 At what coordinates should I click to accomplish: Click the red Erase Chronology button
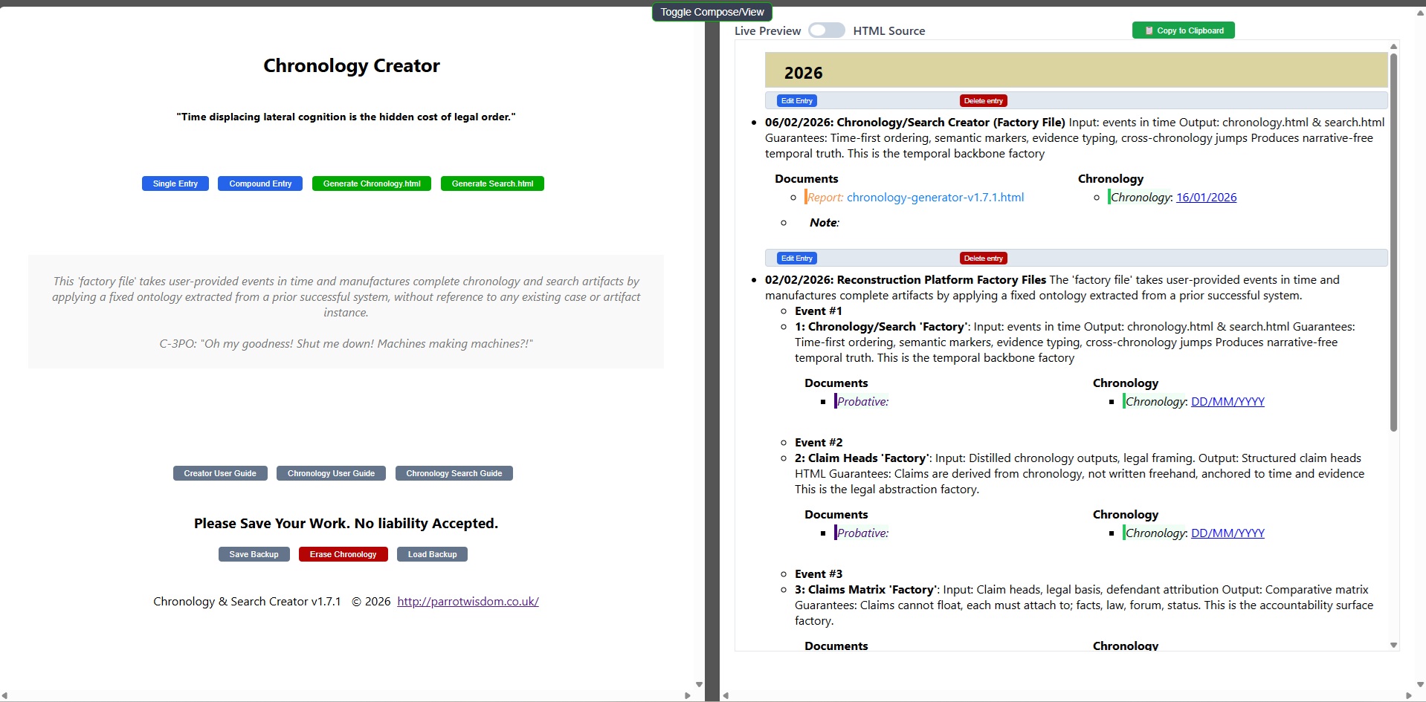point(343,554)
